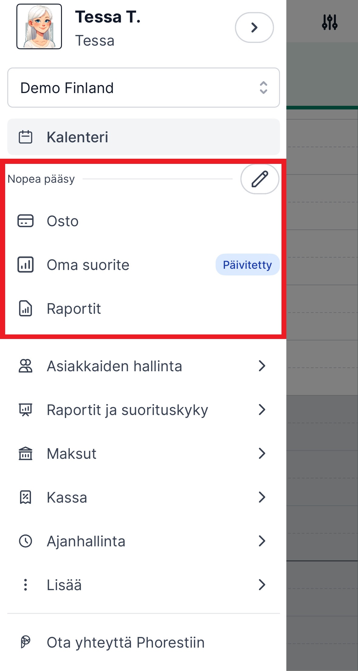Expand the Asiakkaiden hallinta section

[x=262, y=366]
